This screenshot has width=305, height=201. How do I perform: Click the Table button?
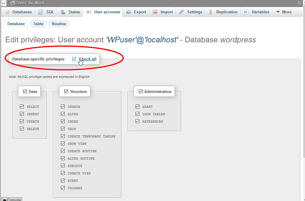[38, 23]
